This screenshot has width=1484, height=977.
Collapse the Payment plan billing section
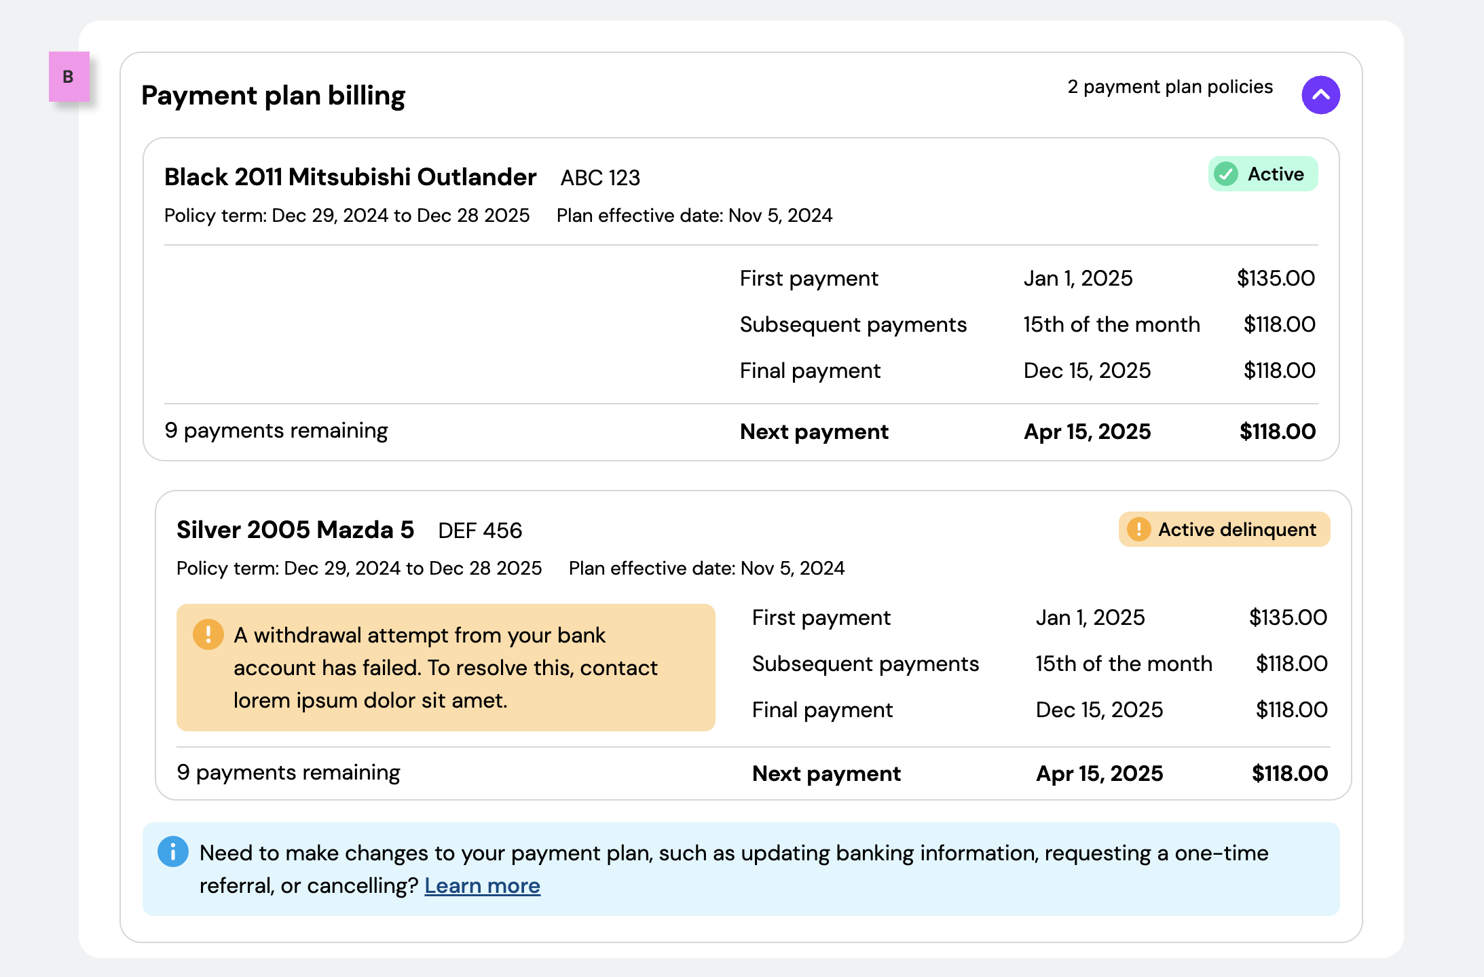click(x=1320, y=95)
